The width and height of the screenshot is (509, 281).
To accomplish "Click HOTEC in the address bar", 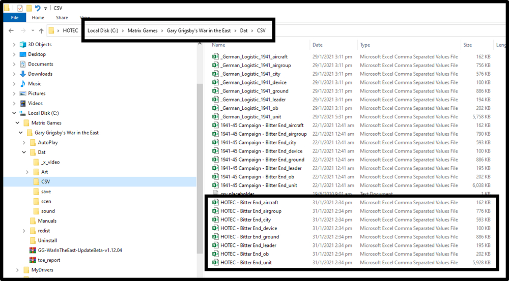I will 70,31.
